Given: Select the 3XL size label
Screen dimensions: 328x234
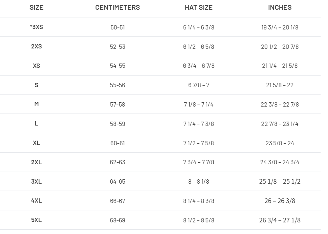Looking at the screenshot, I should click(x=37, y=182).
